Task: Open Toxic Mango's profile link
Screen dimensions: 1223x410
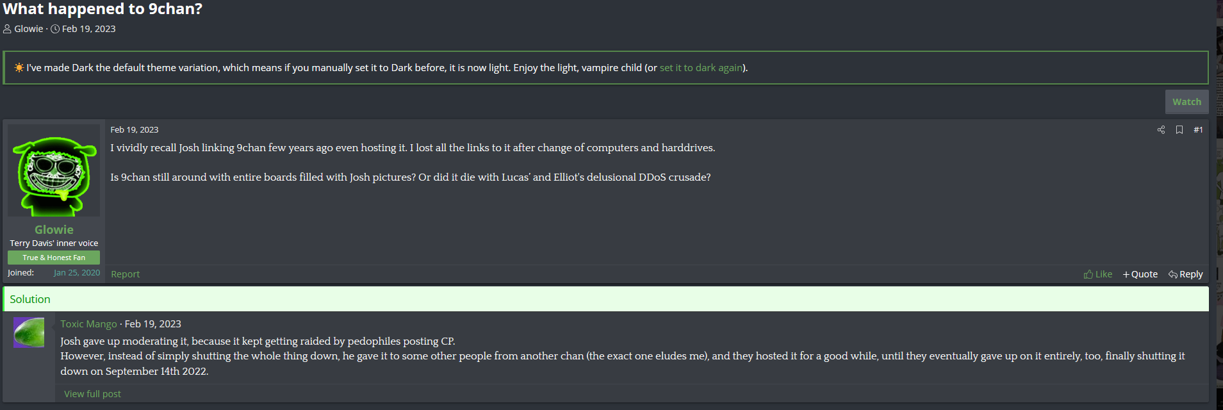Action: (88, 324)
